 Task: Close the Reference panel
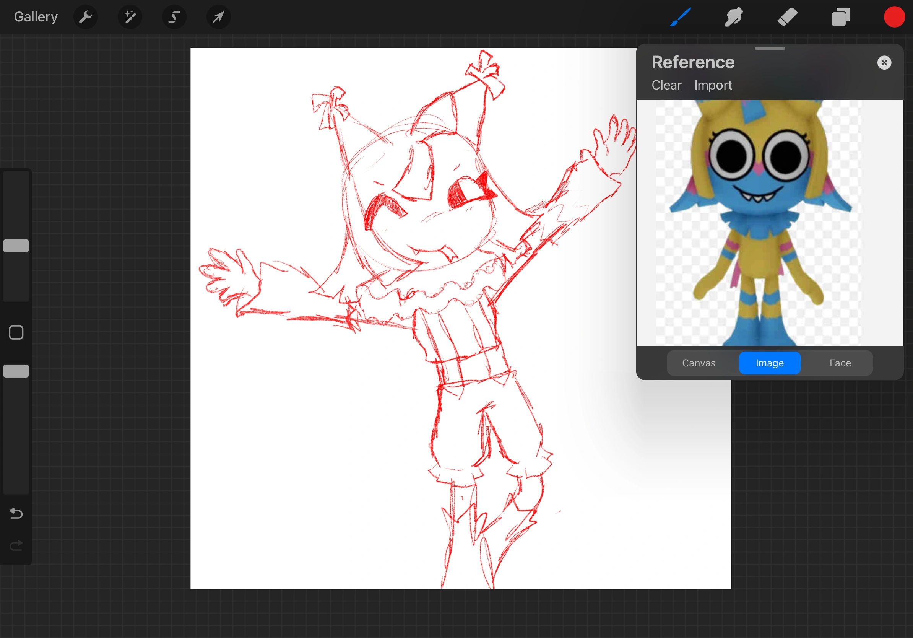pyautogui.click(x=884, y=62)
